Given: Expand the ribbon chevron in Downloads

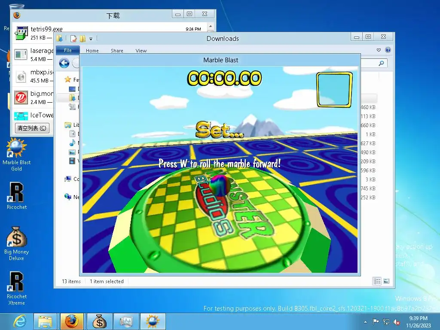Looking at the screenshot, I should coord(379,50).
